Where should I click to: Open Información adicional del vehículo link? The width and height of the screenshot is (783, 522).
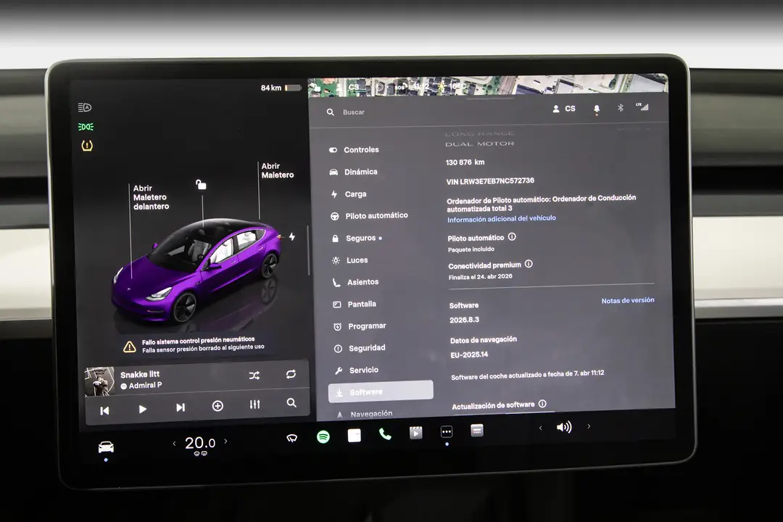click(x=502, y=219)
